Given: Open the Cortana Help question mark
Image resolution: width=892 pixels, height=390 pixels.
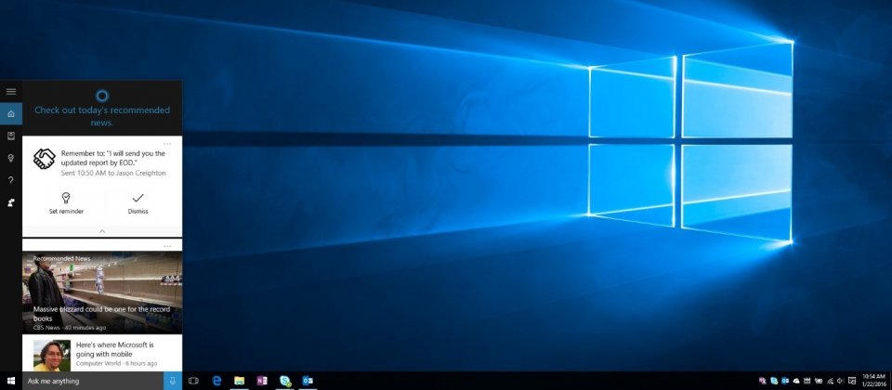Looking at the screenshot, I should pos(11,180).
